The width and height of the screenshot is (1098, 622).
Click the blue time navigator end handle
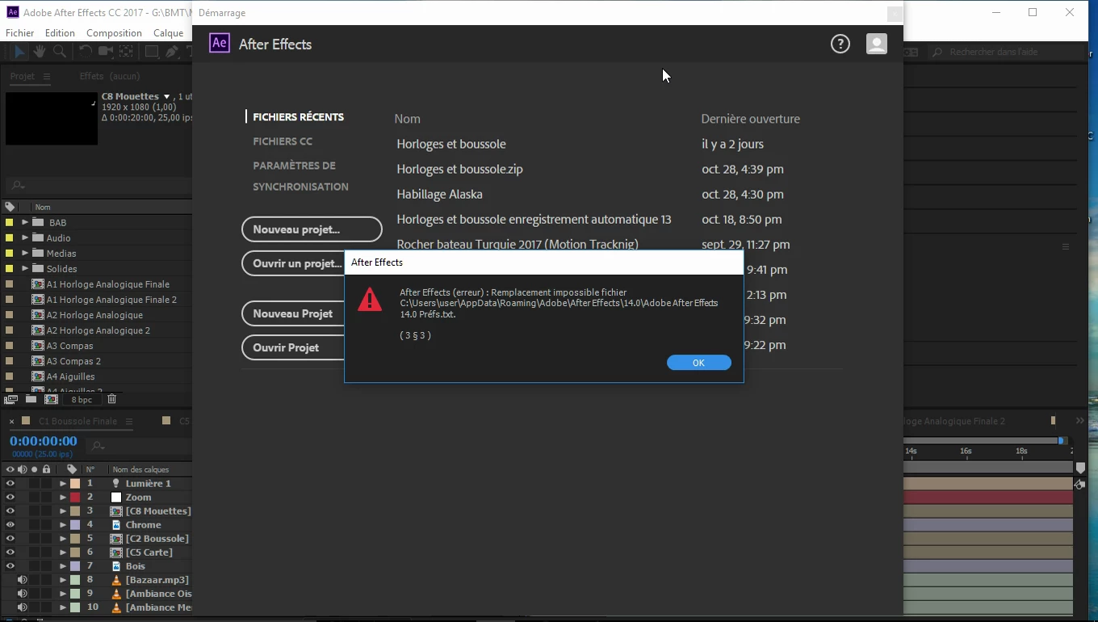1062,440
